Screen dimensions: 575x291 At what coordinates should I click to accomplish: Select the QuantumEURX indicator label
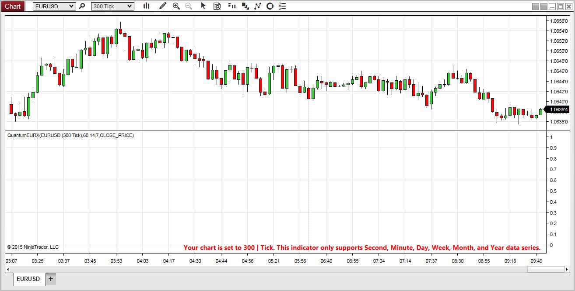pyautogui.click(x=70, y=135)
